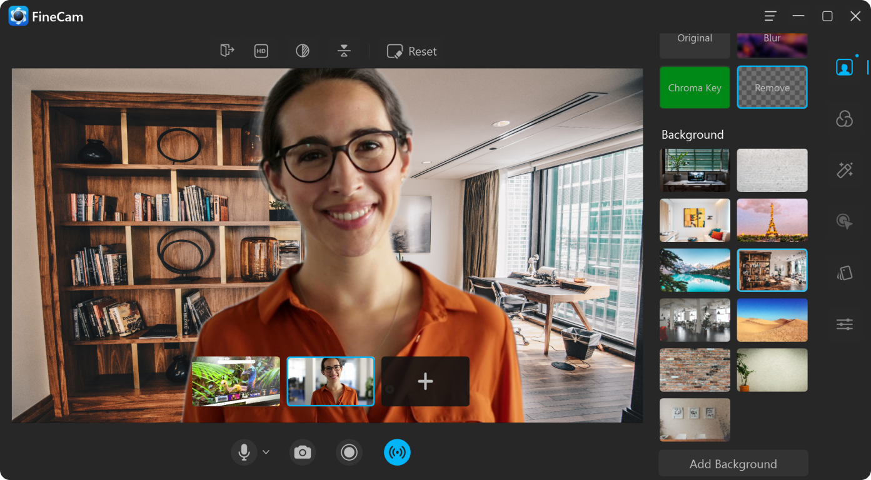Flip the video with the mirror icon
Screen dimensions: 871x480
click(x=344, y=51)
